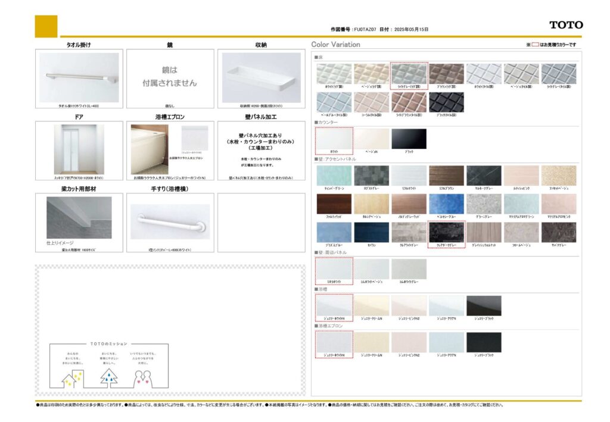Select the storage shelf (収納) image
Screen dimensions: 610x422
(x=261, y=77)
